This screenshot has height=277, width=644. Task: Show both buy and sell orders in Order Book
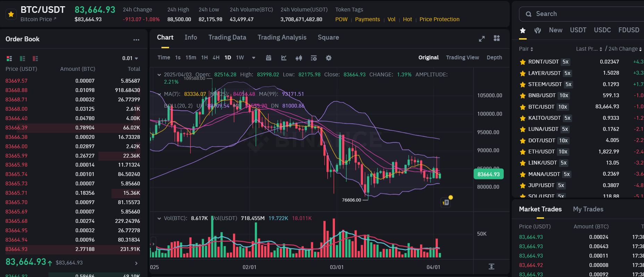9,59
